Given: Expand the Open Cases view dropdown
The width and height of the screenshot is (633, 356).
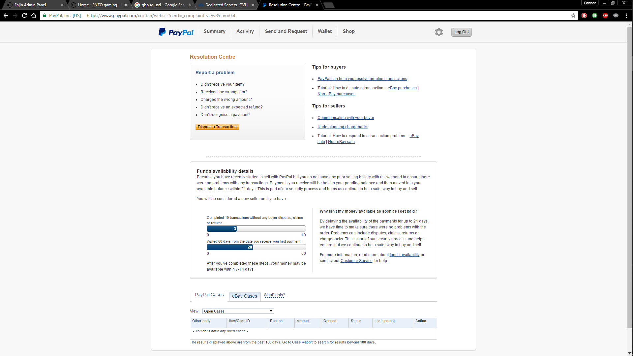Looking at the screenshot, I should [x=238, y=311].
